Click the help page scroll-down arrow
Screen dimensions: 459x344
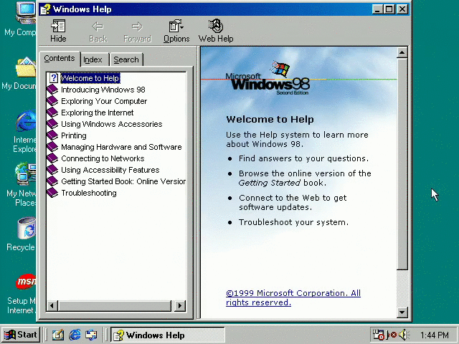click(x=402, y=312)
